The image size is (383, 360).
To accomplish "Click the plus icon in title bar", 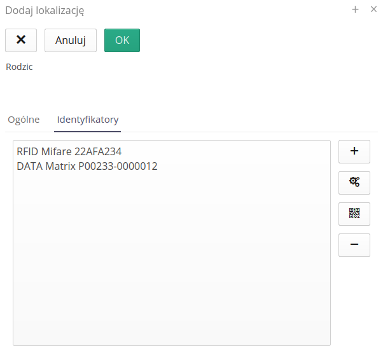I will pos(356,10).
